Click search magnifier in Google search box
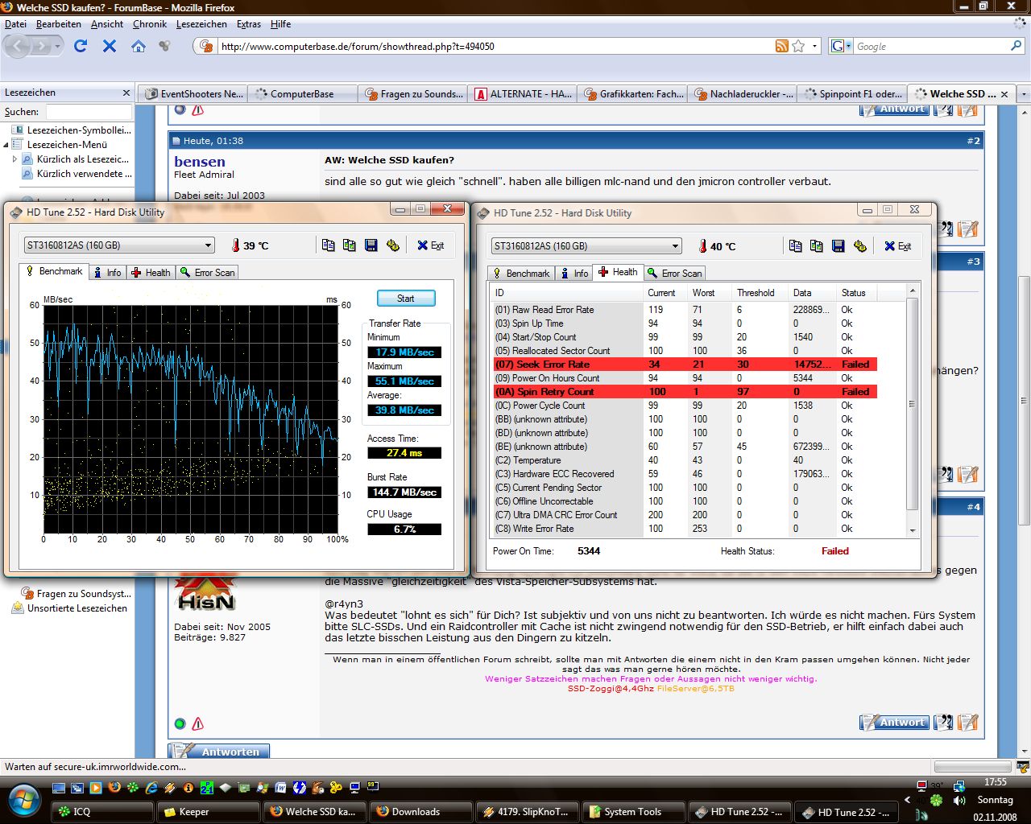The height and width of the screenshot is (824, 1031). (x=1016, y=46)
